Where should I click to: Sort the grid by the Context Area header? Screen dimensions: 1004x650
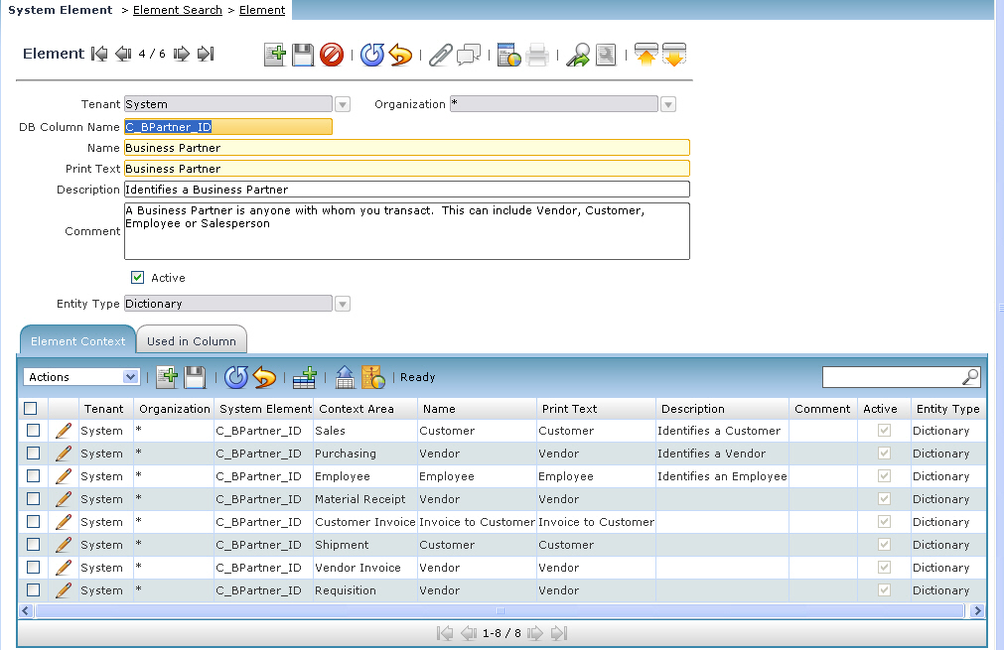pyautogui.click(x=355, y=409)
